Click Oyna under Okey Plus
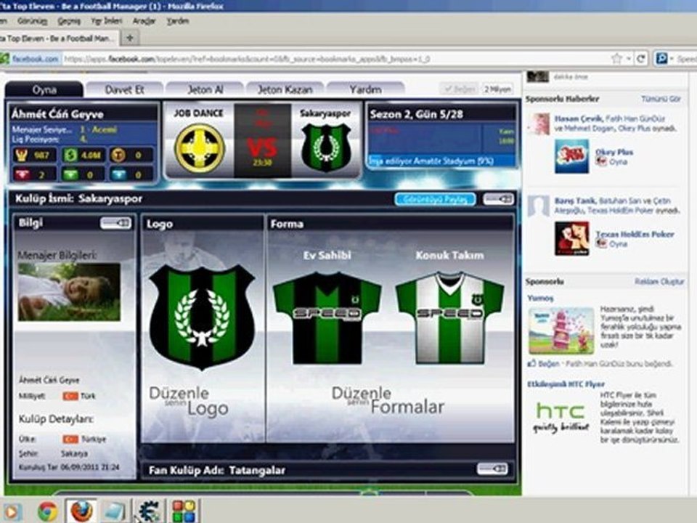The width and height of the screenshot is (697, 523). tap(618, 162)
